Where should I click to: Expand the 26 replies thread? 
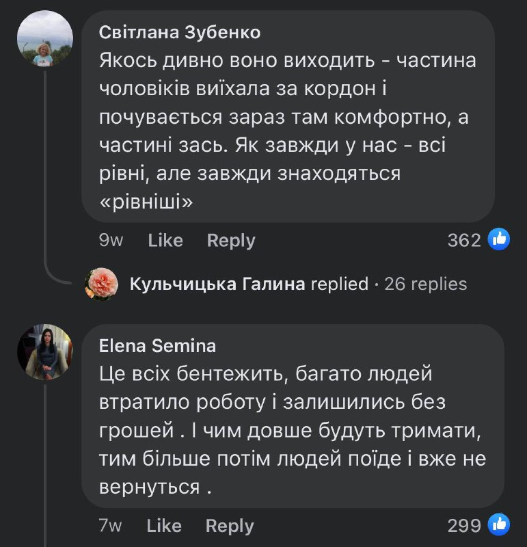(426, 284)
